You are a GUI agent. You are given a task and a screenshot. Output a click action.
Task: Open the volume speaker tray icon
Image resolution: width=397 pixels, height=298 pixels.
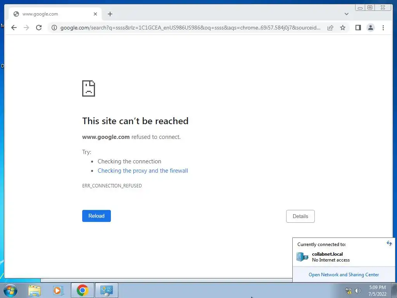(x=357, y=290)
